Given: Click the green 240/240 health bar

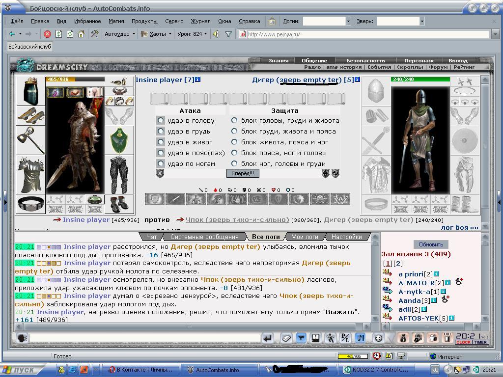Looking at the screenshot, I should [x=420, y=79].
